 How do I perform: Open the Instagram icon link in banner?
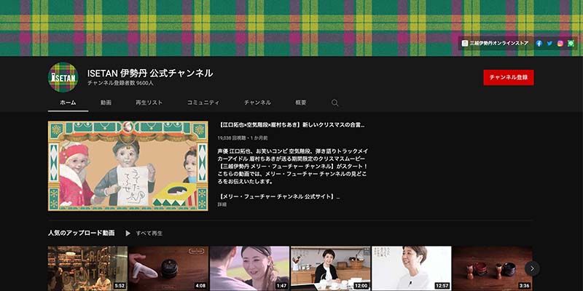click(560, 44)
